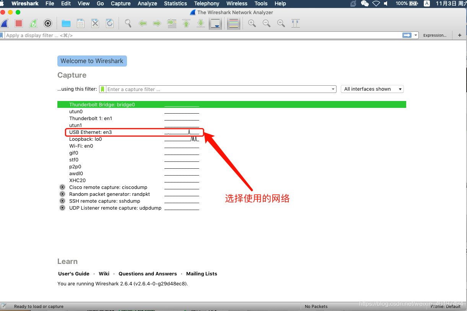Open the Wireless menu
The width and height of the screenshot is (467, 311).
(x=237, y=3)
